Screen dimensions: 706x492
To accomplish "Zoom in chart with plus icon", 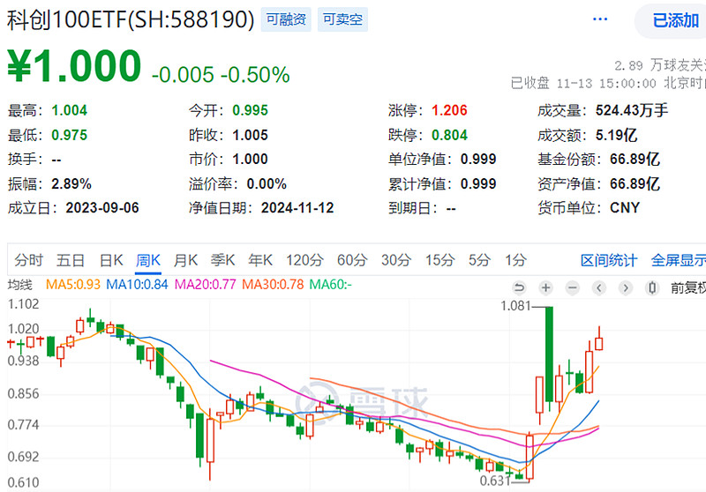I will 545,287.
